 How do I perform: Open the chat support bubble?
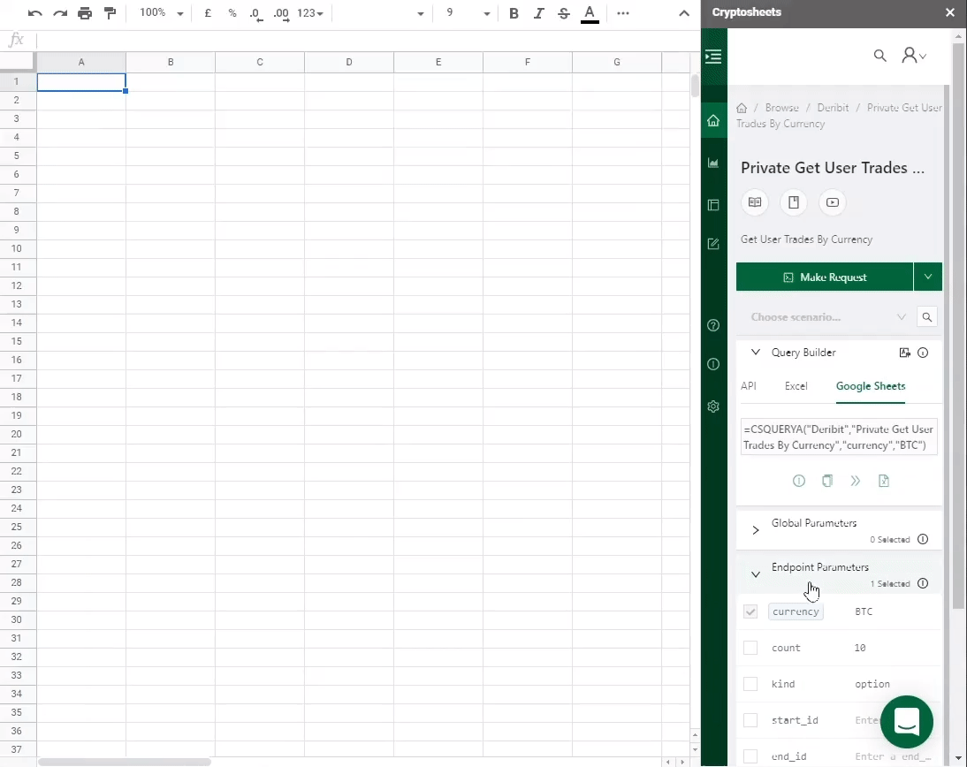[907, 722]
